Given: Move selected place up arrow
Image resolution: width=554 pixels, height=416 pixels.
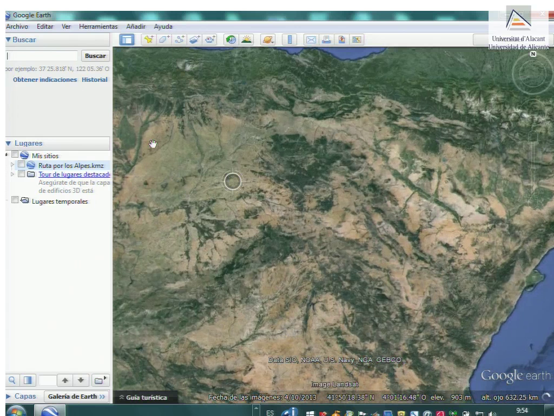Looking at the screenshot, I should coord(65,380).
